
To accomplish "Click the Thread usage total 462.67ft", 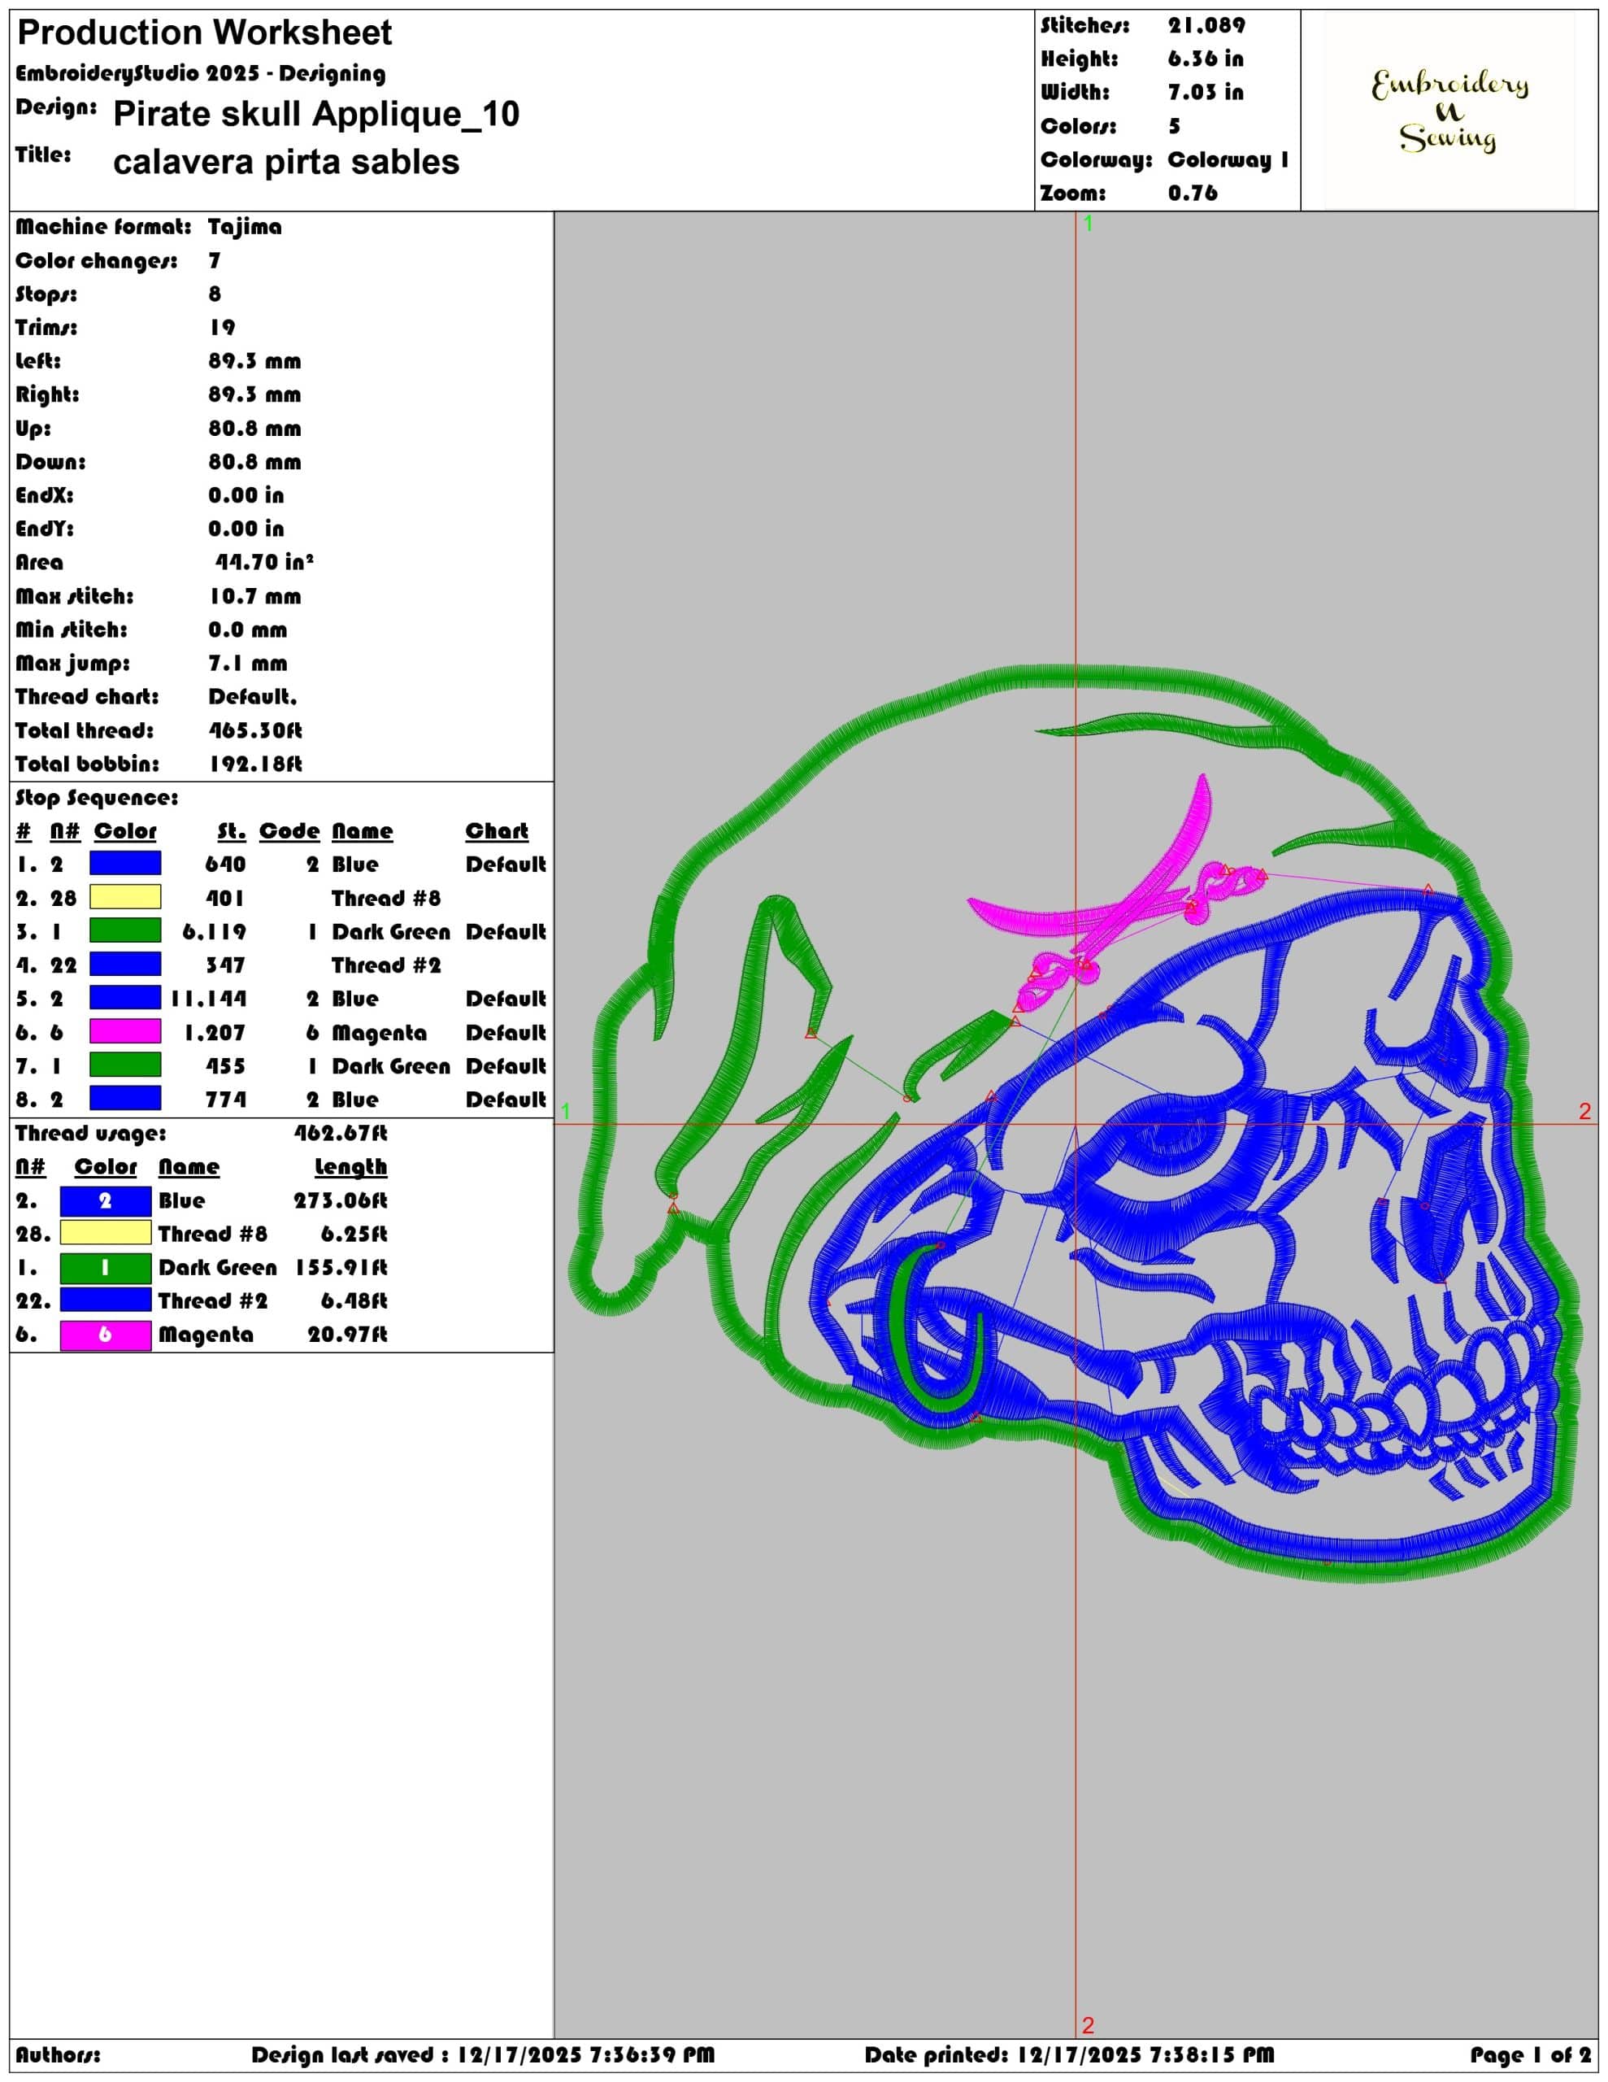I will click(341, 1133).
